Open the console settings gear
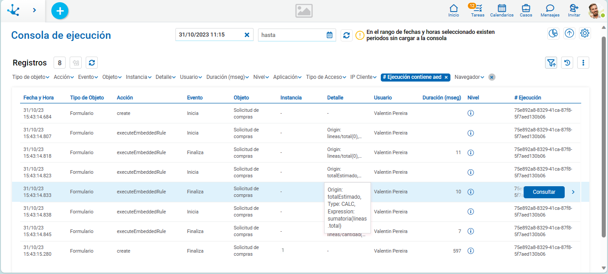Image resolution: width=608 pixels, height=274 pixels. (585, 33)
